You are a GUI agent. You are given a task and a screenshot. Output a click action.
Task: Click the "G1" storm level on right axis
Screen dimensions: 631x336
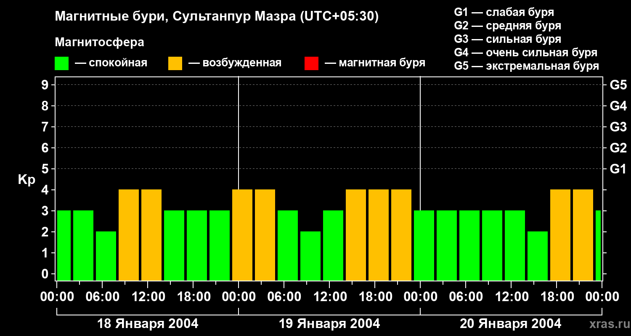coord(618,169)
